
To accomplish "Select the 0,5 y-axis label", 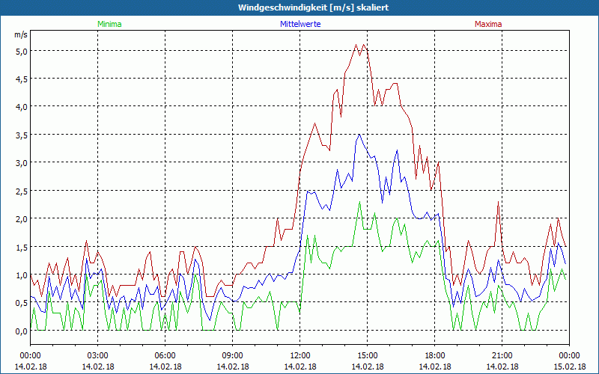I will tap(22, 303).
